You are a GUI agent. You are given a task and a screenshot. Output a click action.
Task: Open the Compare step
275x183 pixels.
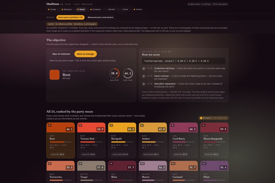[x=96, y=10]
